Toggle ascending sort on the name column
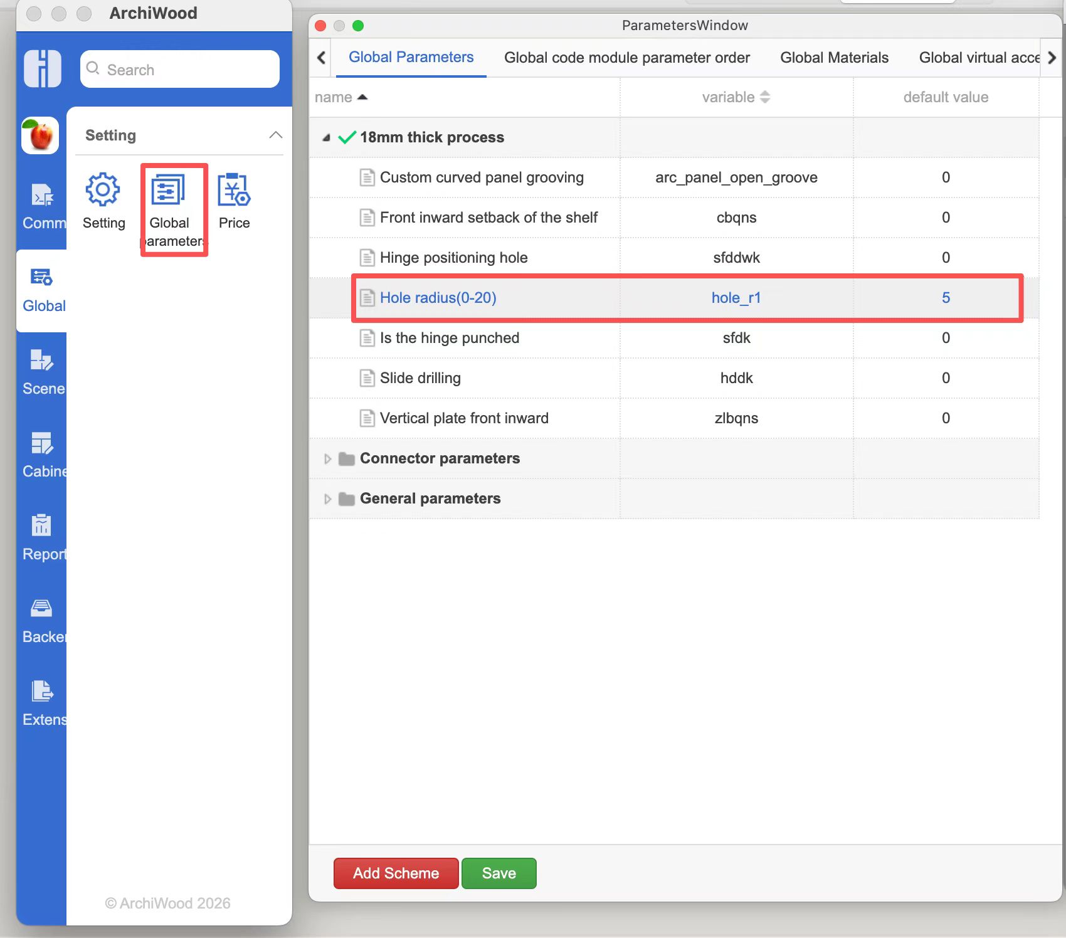The image size is (1066, 938). 362,97
